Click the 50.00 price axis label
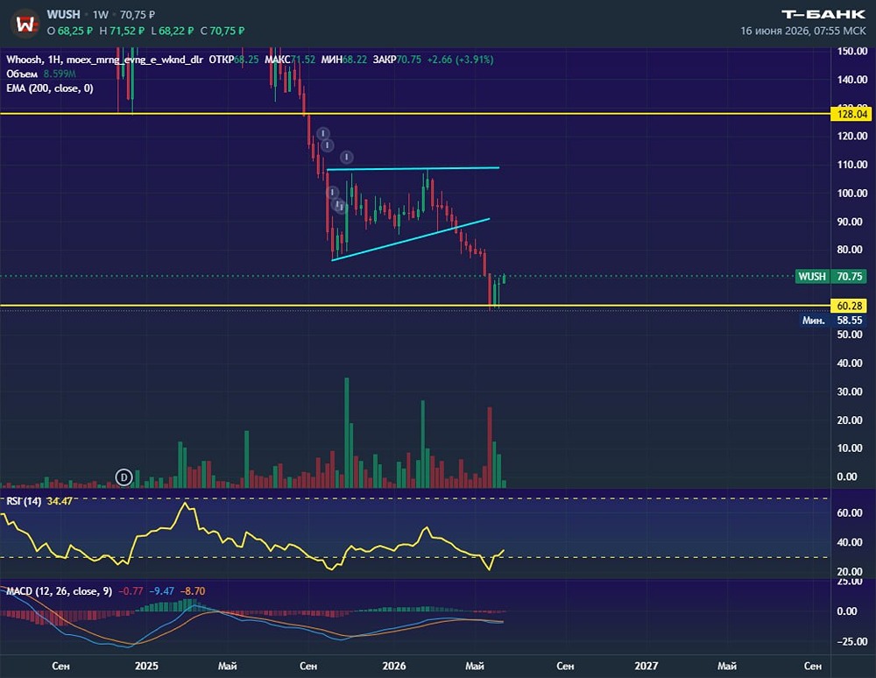 tap(850, 335)
